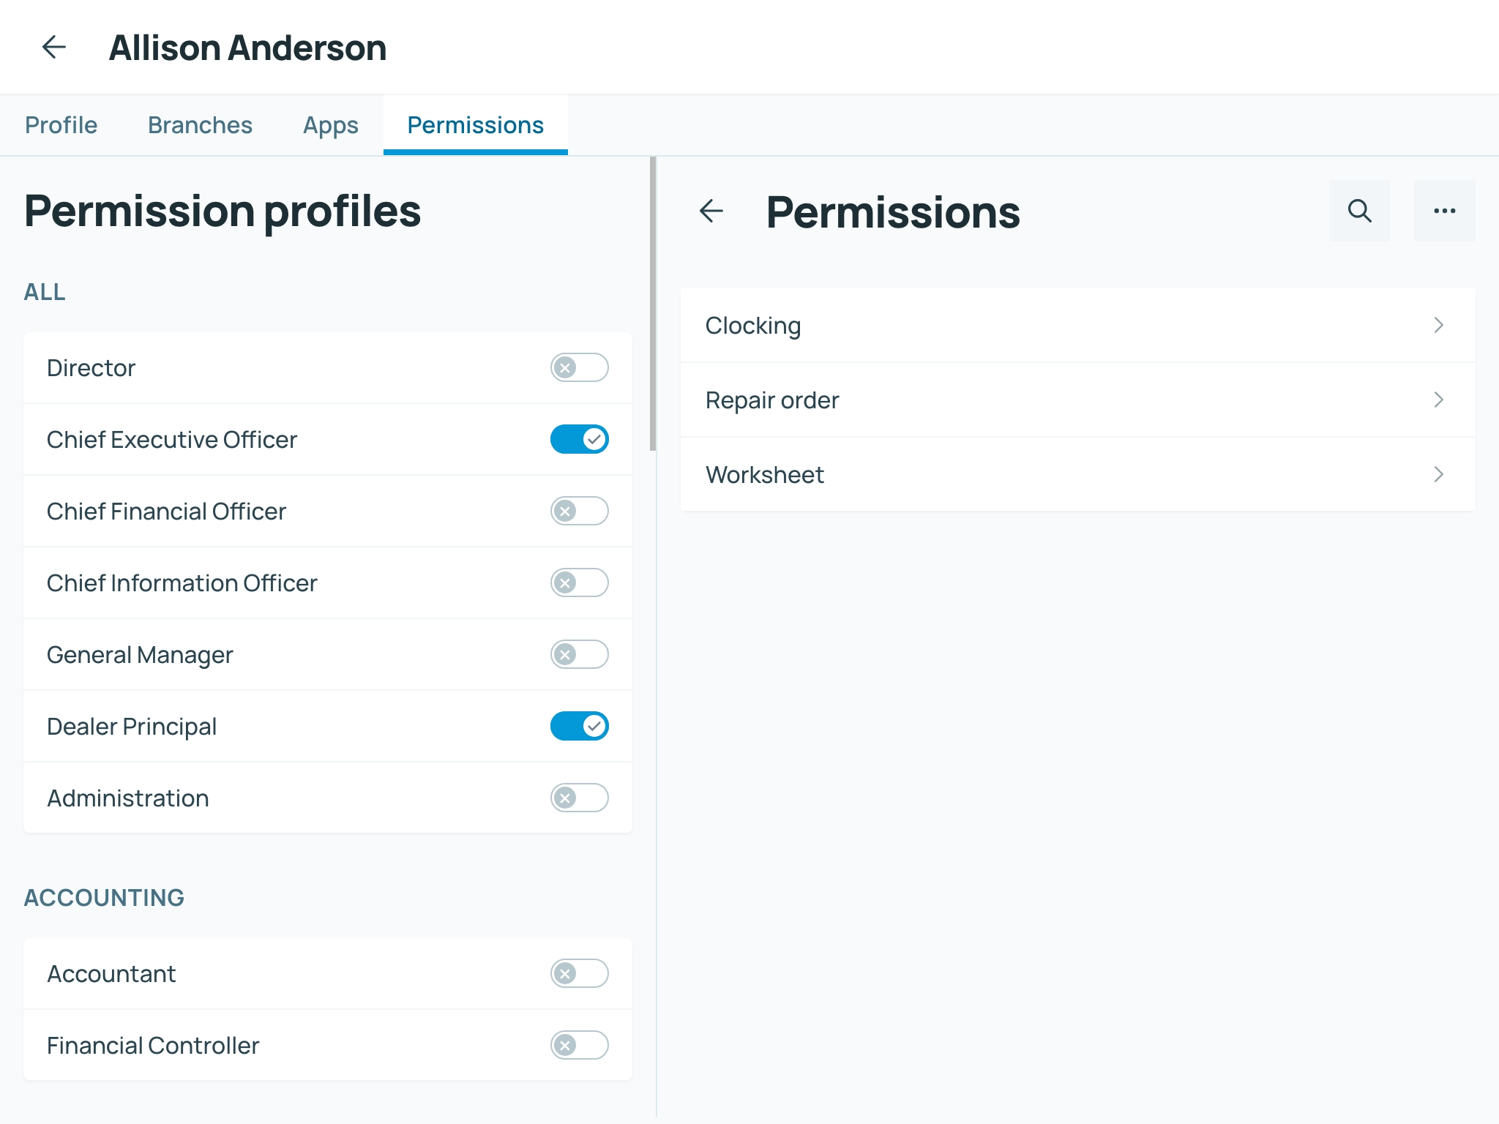Expand Clocking permissions chevron
Viewport: 1499px width, 1124px height.
[x=1438, y=325]
